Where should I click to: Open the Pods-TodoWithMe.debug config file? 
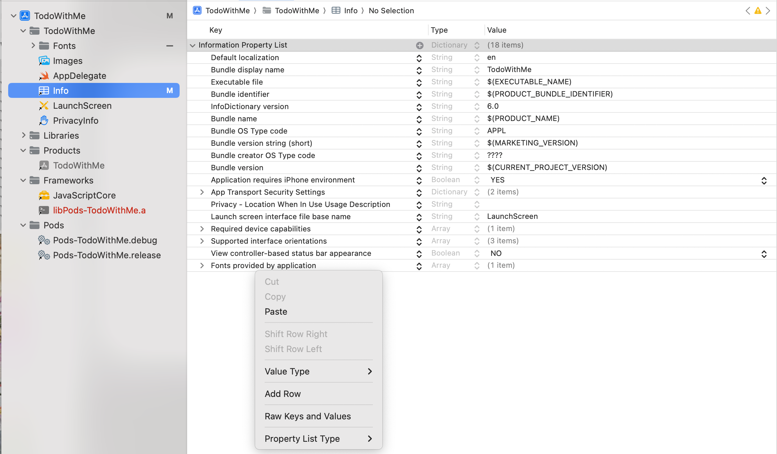(105, 240)
